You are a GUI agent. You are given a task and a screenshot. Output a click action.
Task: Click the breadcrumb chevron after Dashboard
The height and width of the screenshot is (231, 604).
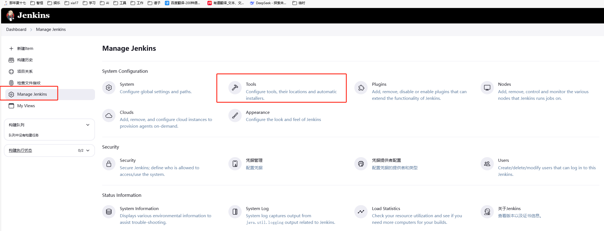[x=31, y=30]
